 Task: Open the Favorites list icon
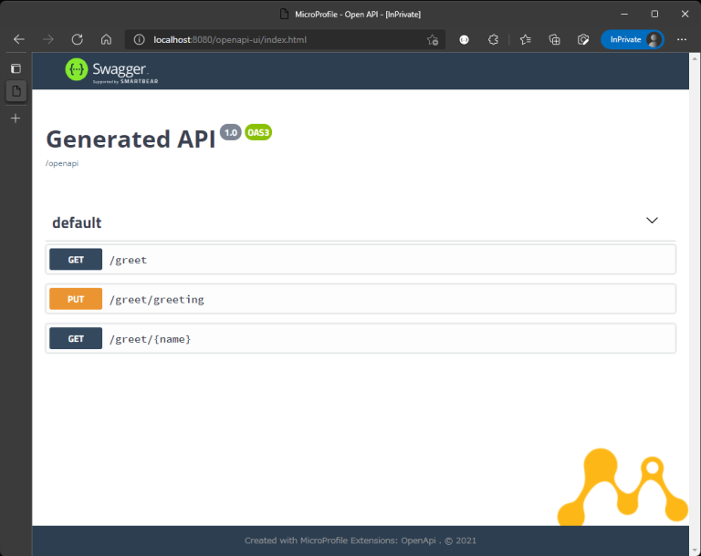pyautogui.click(x=526, y=40)
